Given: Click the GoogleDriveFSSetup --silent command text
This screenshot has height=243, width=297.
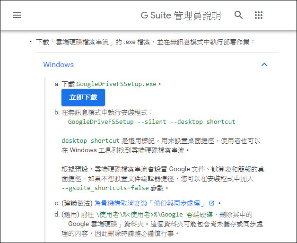Looking at the screenshot, I should [x=151, y=122].
